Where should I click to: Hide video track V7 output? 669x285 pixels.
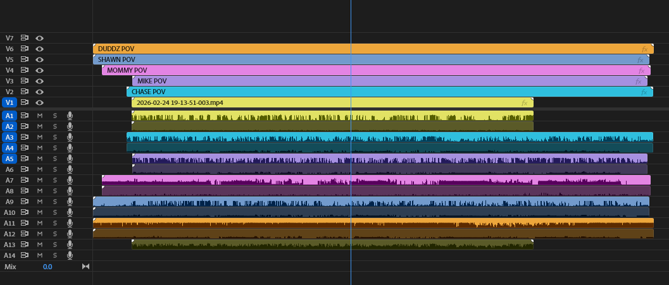pos(39,38)
